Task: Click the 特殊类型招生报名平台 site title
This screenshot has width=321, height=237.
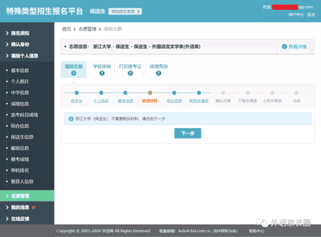Action: 45,11
